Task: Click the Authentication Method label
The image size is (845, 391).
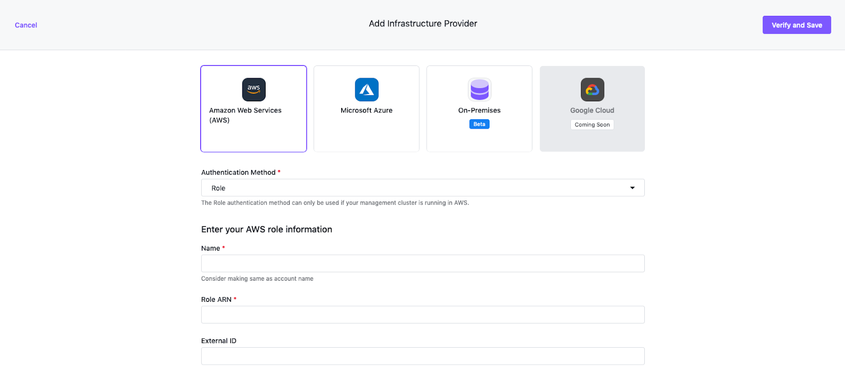Action: click(238, 173)
